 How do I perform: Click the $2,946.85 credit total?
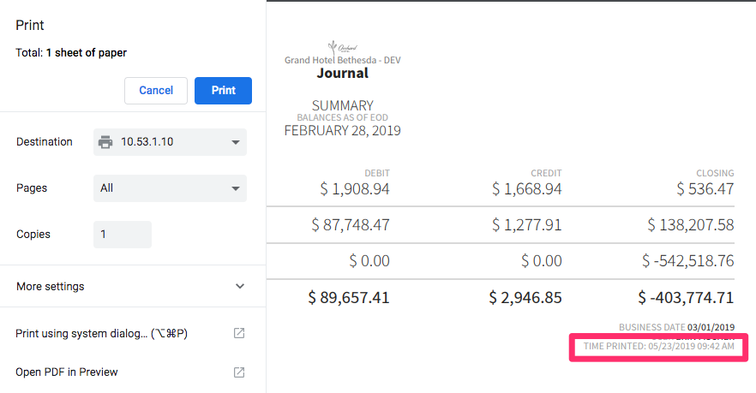click(525, 298)
